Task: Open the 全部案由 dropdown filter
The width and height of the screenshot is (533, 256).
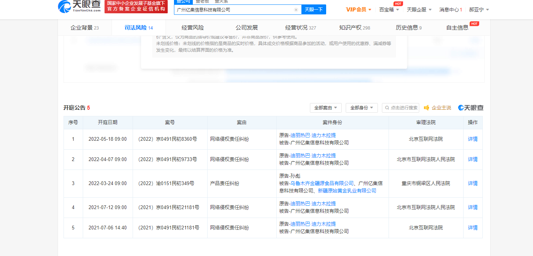Action: pos(326,108)
